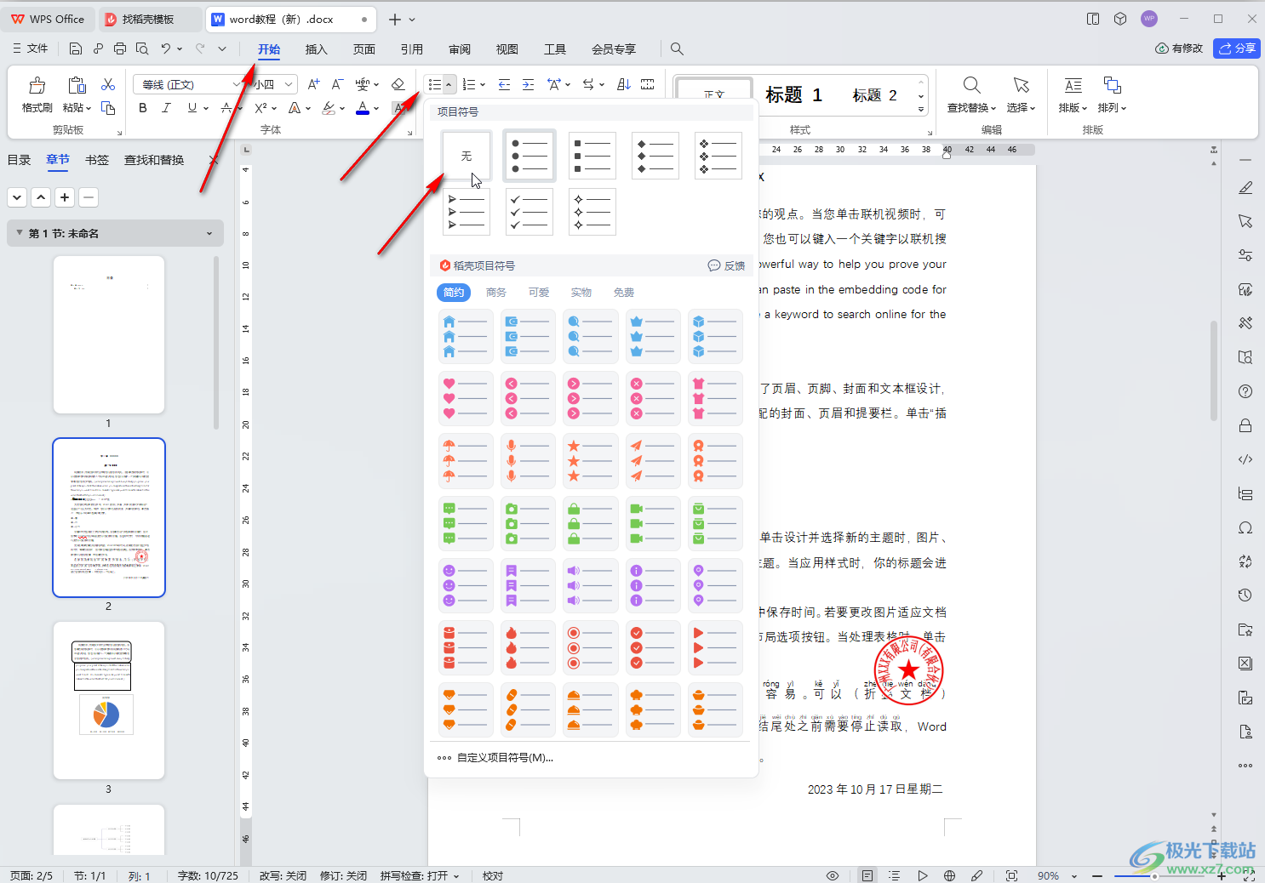Pick the blue house bullet template
This screenshot has width=1265, height=883.
[x=466, y=337]
